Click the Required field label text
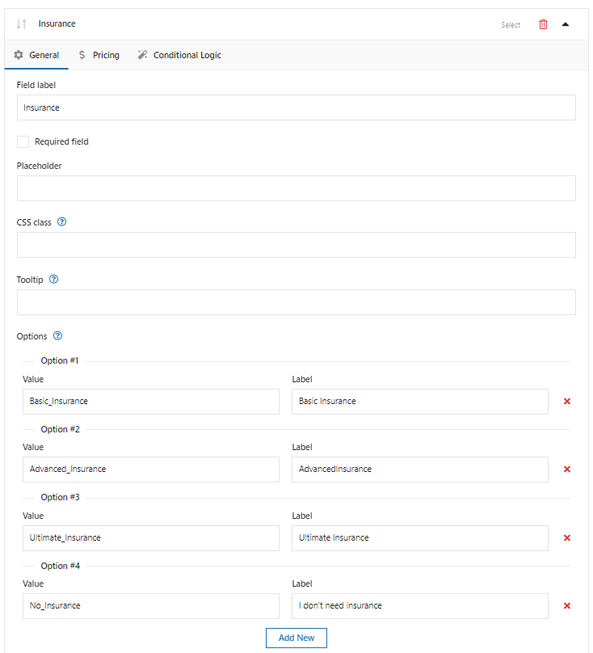This screenshot has height=653, width=593. 61,141
